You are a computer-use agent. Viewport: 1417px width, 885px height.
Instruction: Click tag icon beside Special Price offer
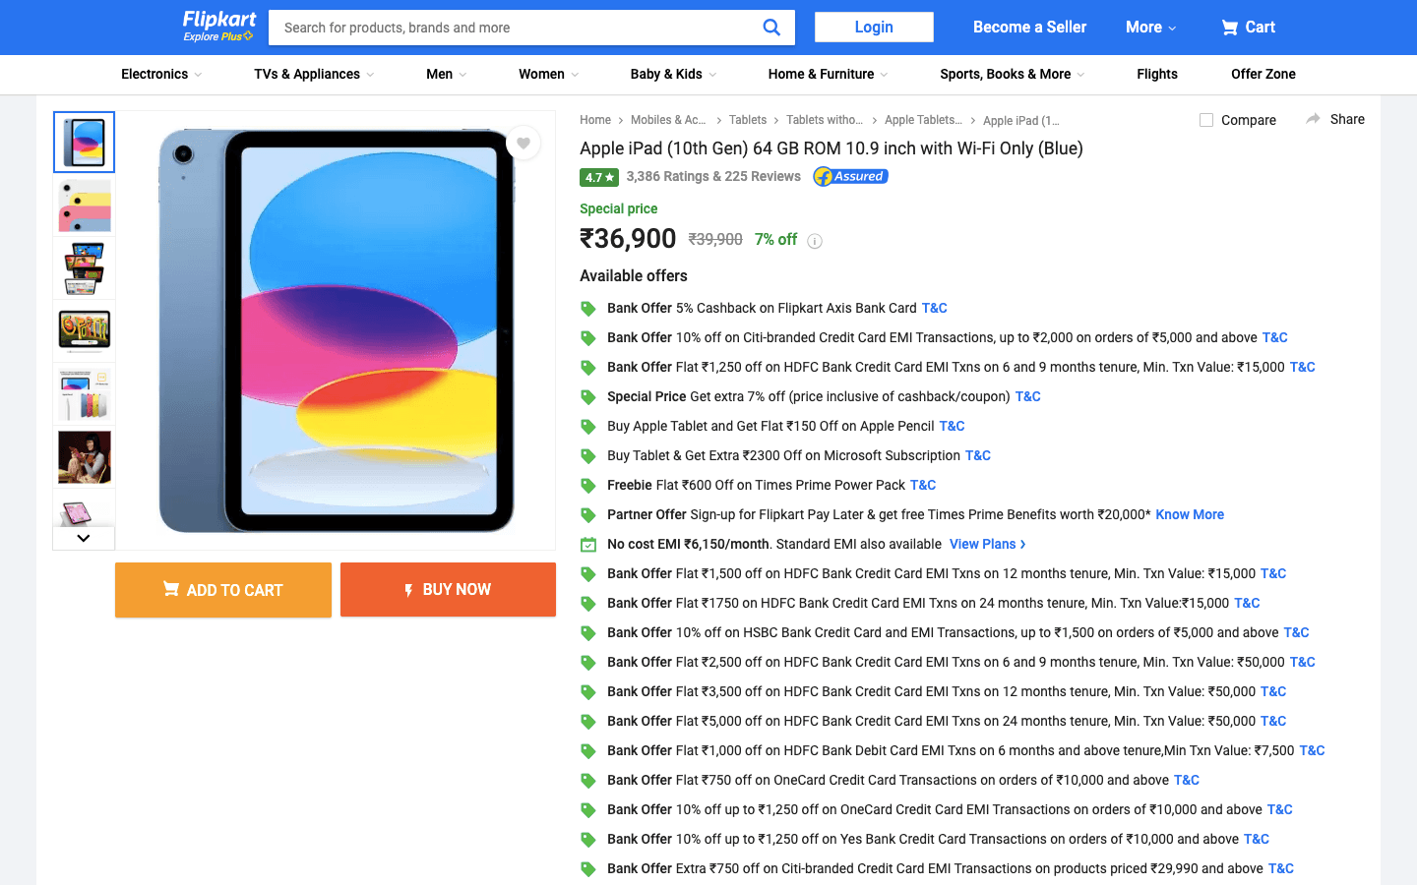pos(588,397)
